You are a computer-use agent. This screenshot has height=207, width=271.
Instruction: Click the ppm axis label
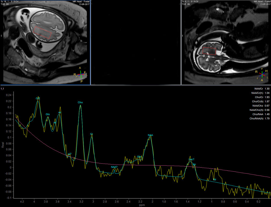(x=141, y=205)
